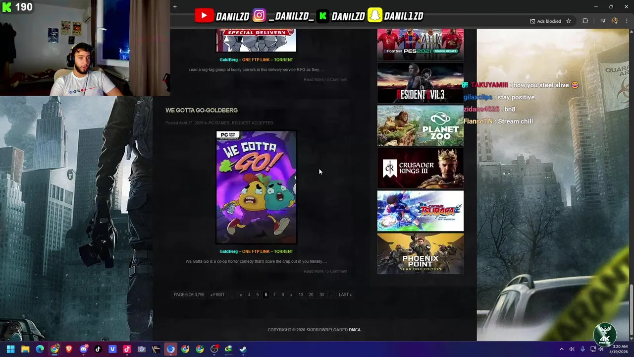Open the Phoenix Point sidebar banner
The image size is (634, 357).
(421, 253)
